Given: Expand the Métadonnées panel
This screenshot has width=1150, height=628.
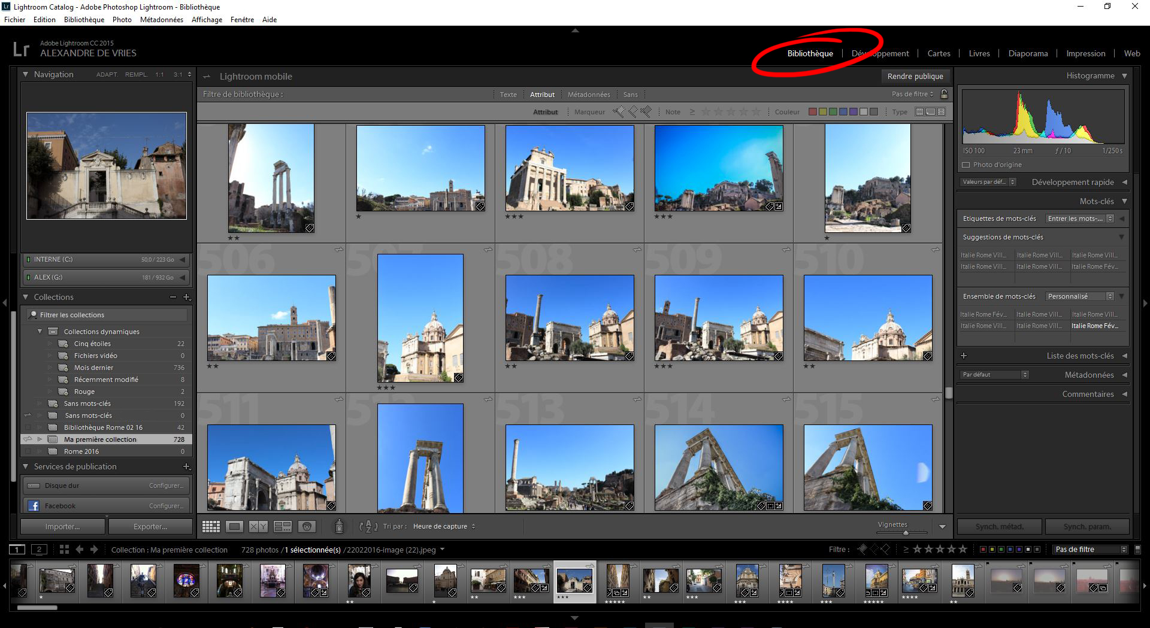Looking at the screenshot, I should [x=1088, y=375].
